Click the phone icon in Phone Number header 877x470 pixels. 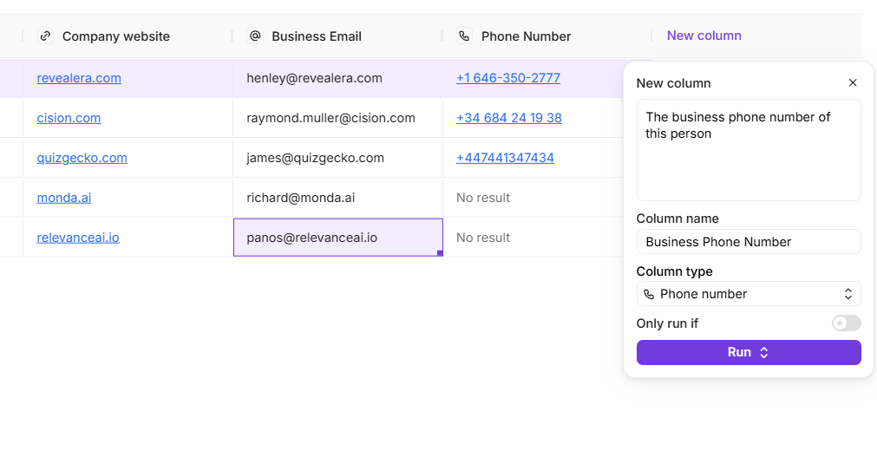(x=465, y=36)
